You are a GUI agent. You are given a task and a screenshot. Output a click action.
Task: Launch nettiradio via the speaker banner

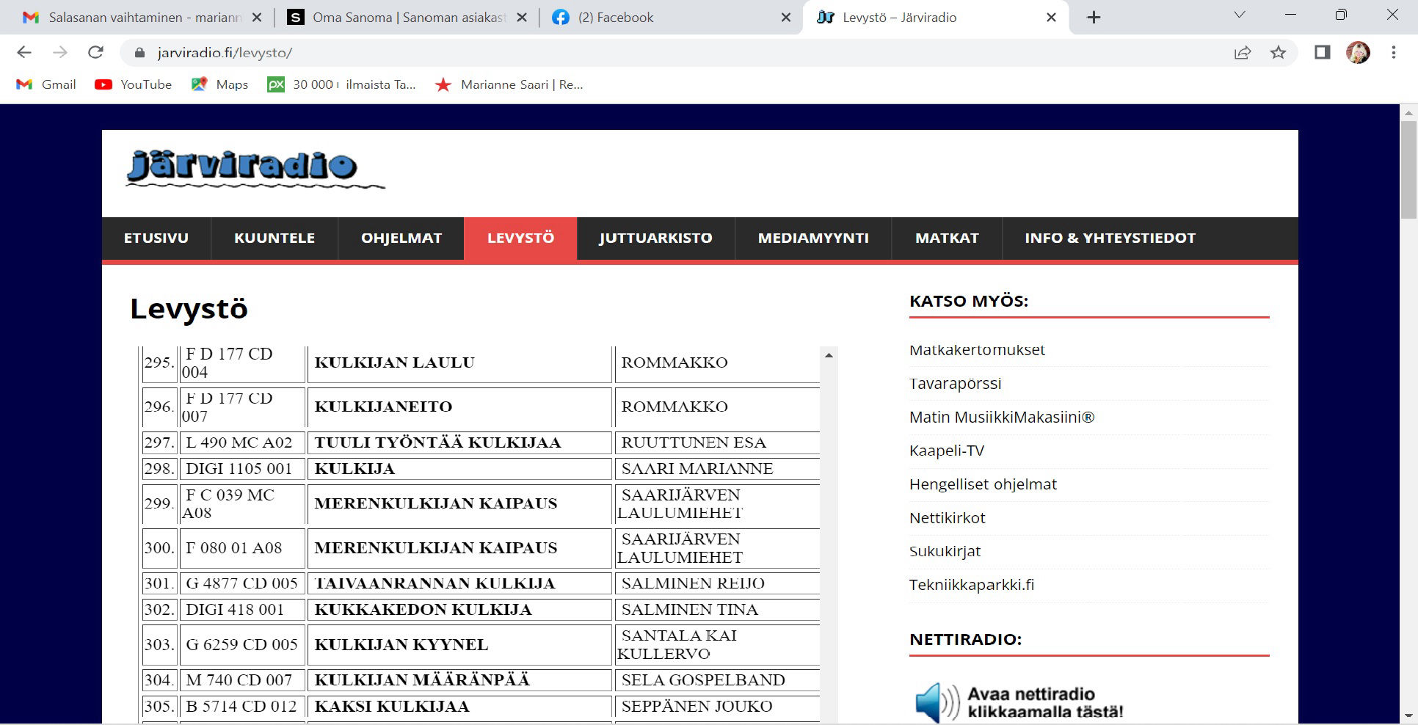click(x=1019, y=702)
